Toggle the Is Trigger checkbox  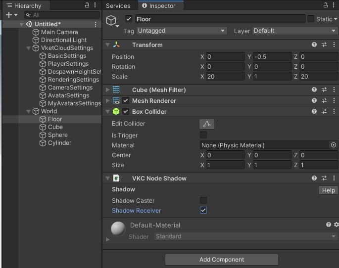coord(203,135)
